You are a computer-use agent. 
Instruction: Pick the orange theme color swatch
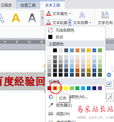coord(77,50)
